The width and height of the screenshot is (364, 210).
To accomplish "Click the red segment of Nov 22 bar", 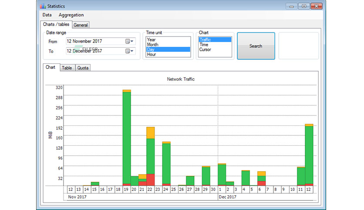I will click(150, 180).
